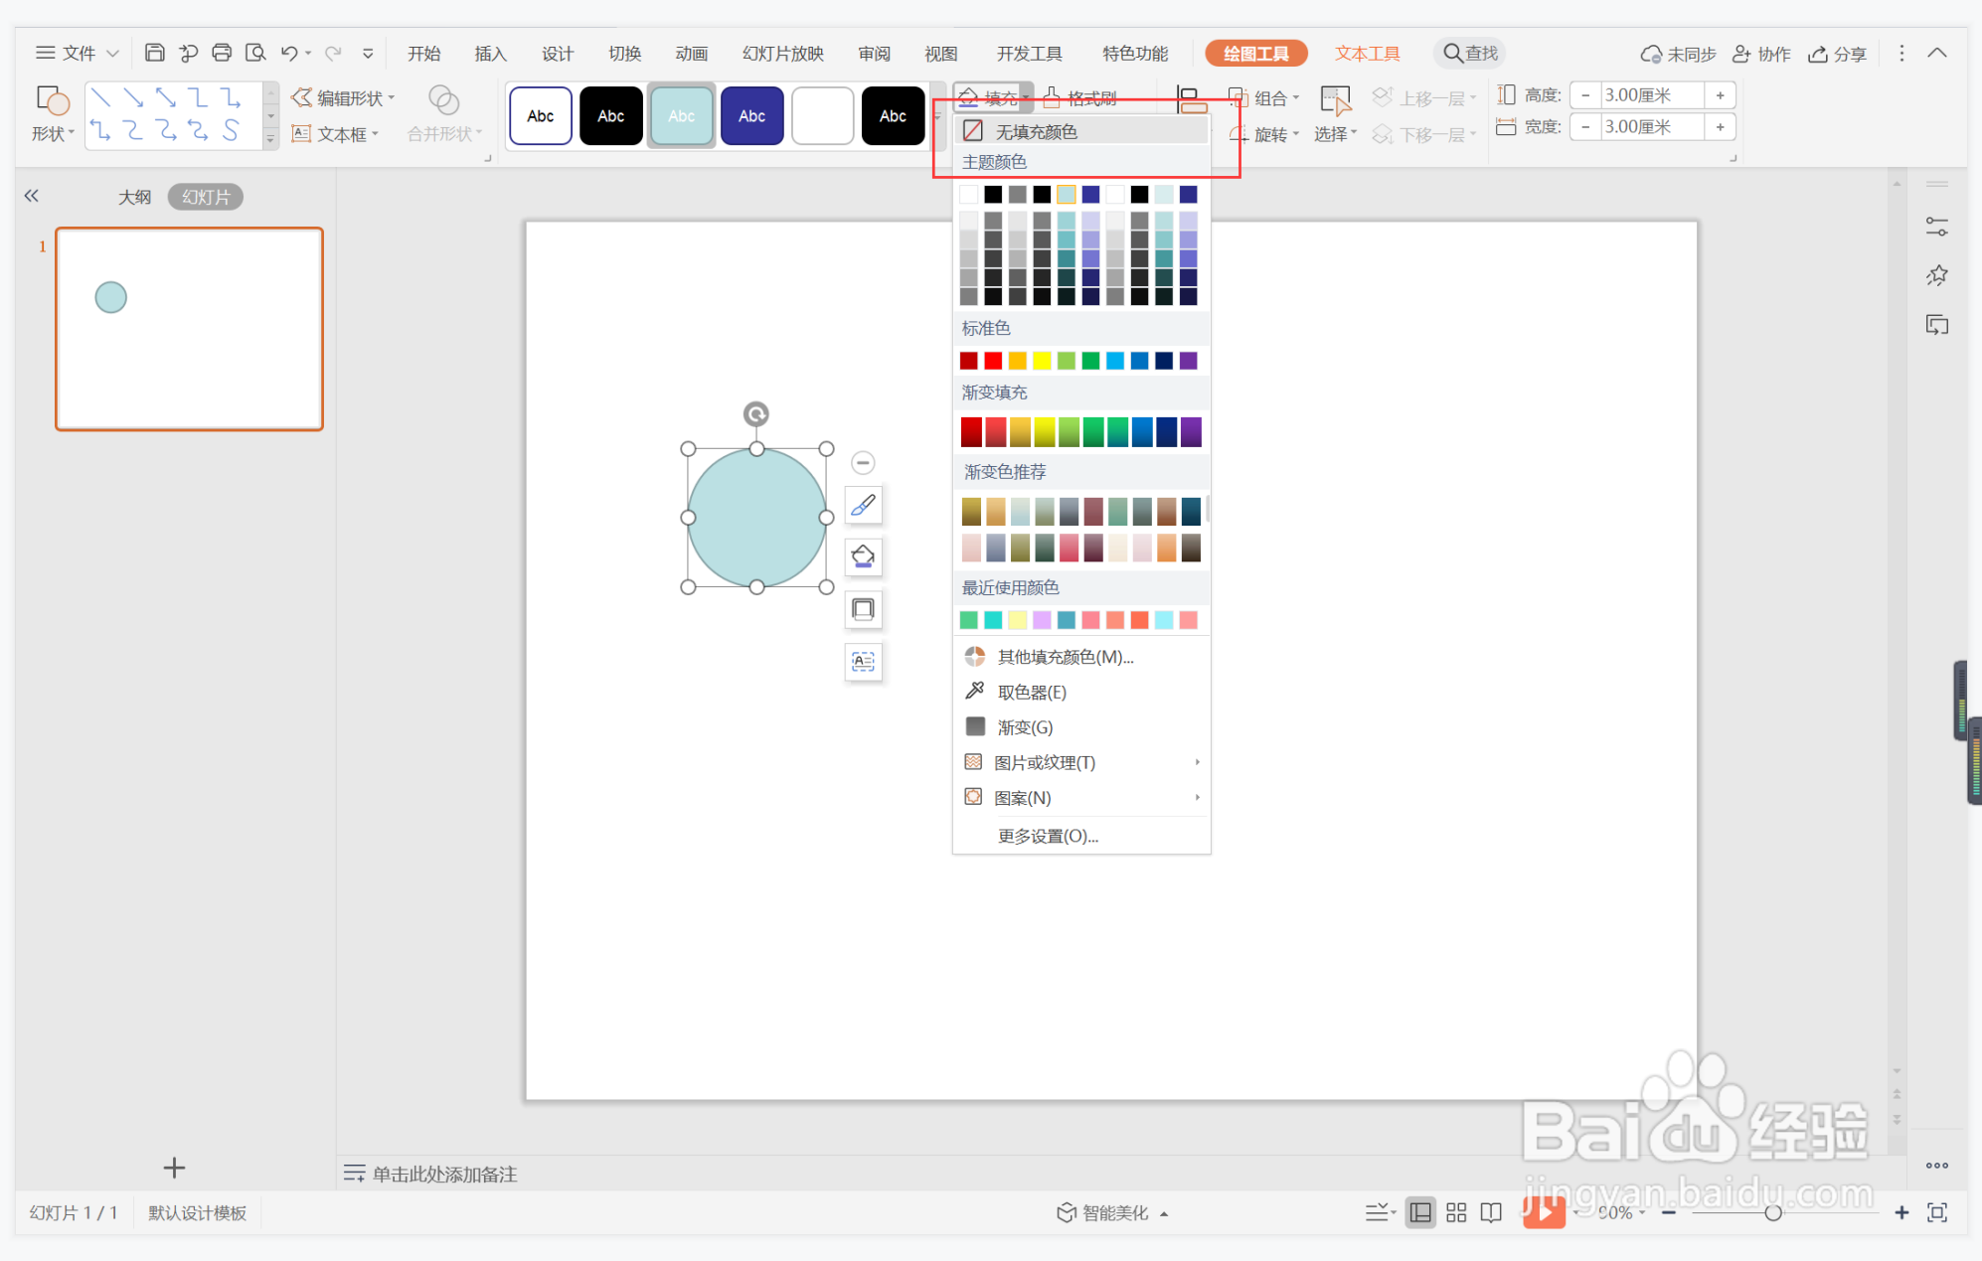The height and width of the screenshot is (1261, 1982).
Task: Open other fill colors dialog
Action: tap(1064, 657)
